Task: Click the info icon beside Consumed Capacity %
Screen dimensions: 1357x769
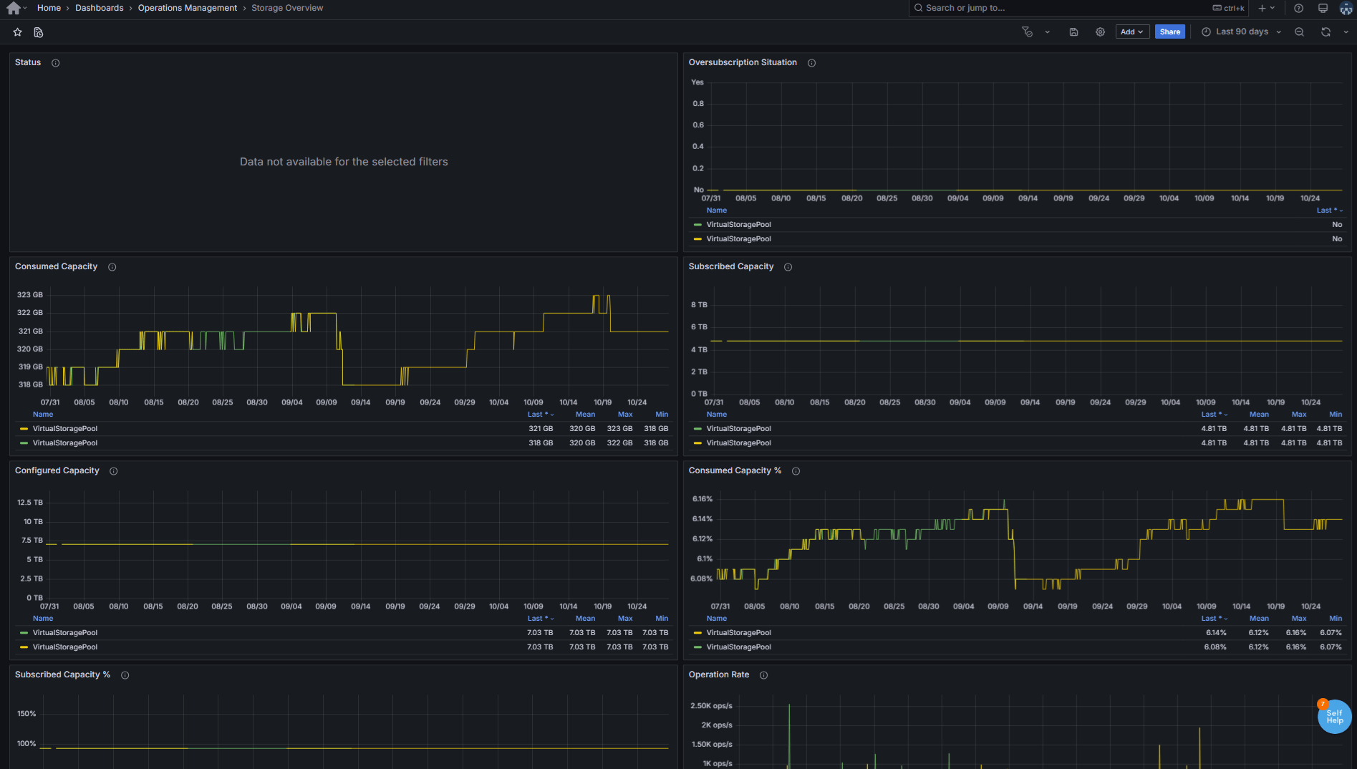Action: pyautogui.click(x=796, y=471)
